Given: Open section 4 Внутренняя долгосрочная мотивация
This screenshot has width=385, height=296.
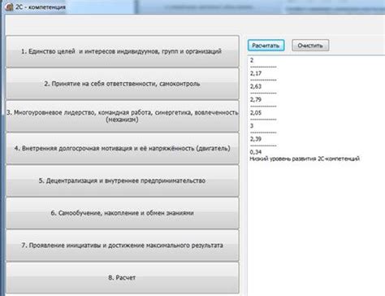Looking at the screenshot, I should pos(123,148).
